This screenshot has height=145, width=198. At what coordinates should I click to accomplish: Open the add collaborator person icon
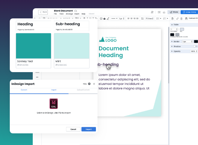pyautogui.click(x=152, y=12)
